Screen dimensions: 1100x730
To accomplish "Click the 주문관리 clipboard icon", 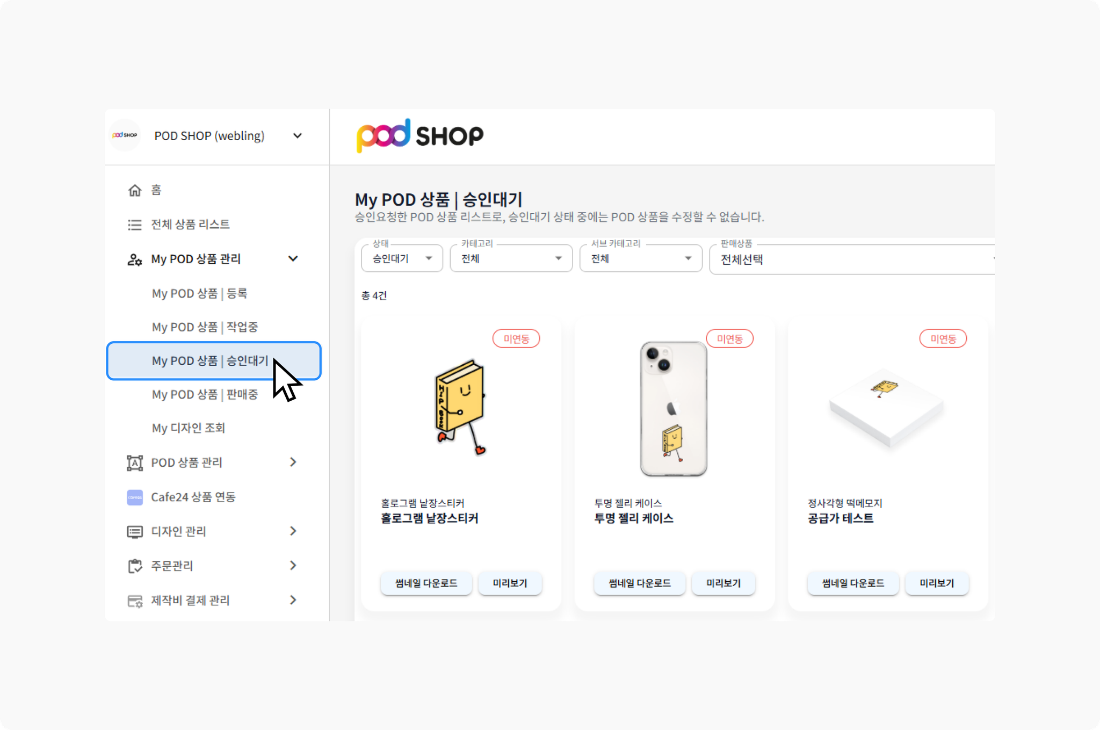I will (x=135, y=566).
